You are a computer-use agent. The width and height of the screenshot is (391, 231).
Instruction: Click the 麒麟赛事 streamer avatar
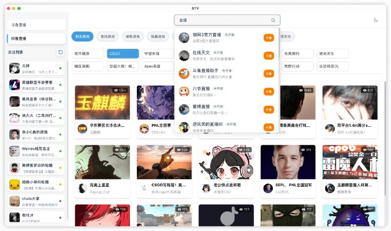(x=329, y=188)
